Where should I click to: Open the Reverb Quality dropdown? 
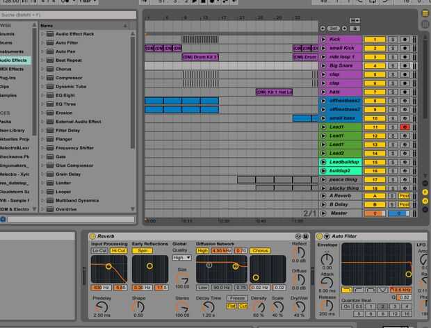coord(181,257)
